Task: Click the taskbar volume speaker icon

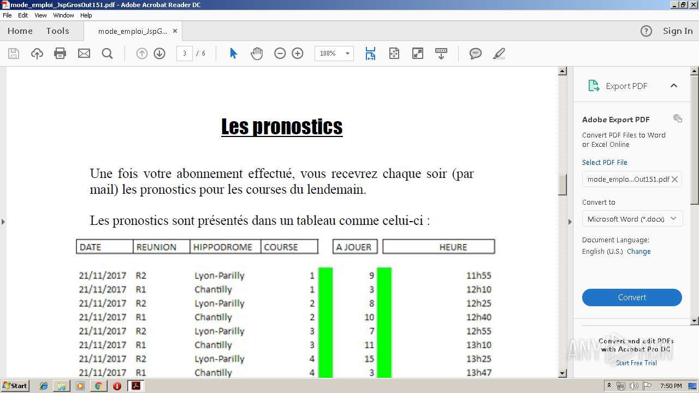Action: pyautogui.click(x=633, y=386)
